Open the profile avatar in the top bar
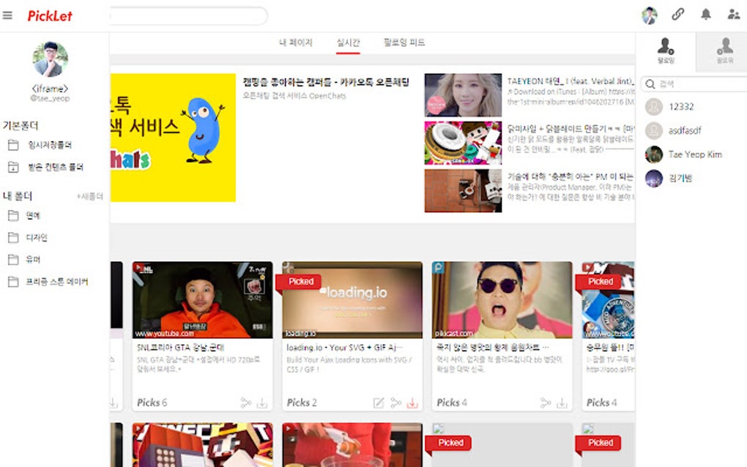The image size is (747, 467). (650, 15)
